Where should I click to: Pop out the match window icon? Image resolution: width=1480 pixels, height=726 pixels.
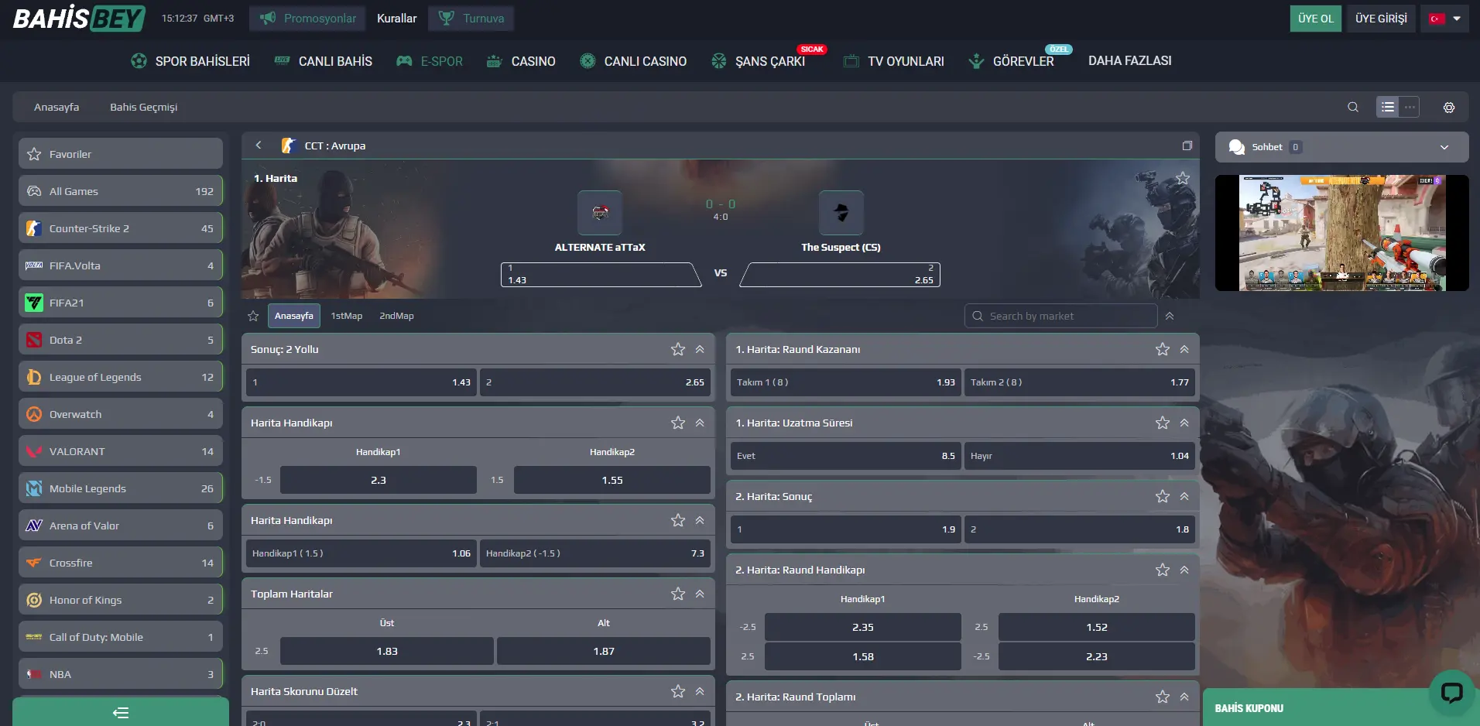(1187, 146)
